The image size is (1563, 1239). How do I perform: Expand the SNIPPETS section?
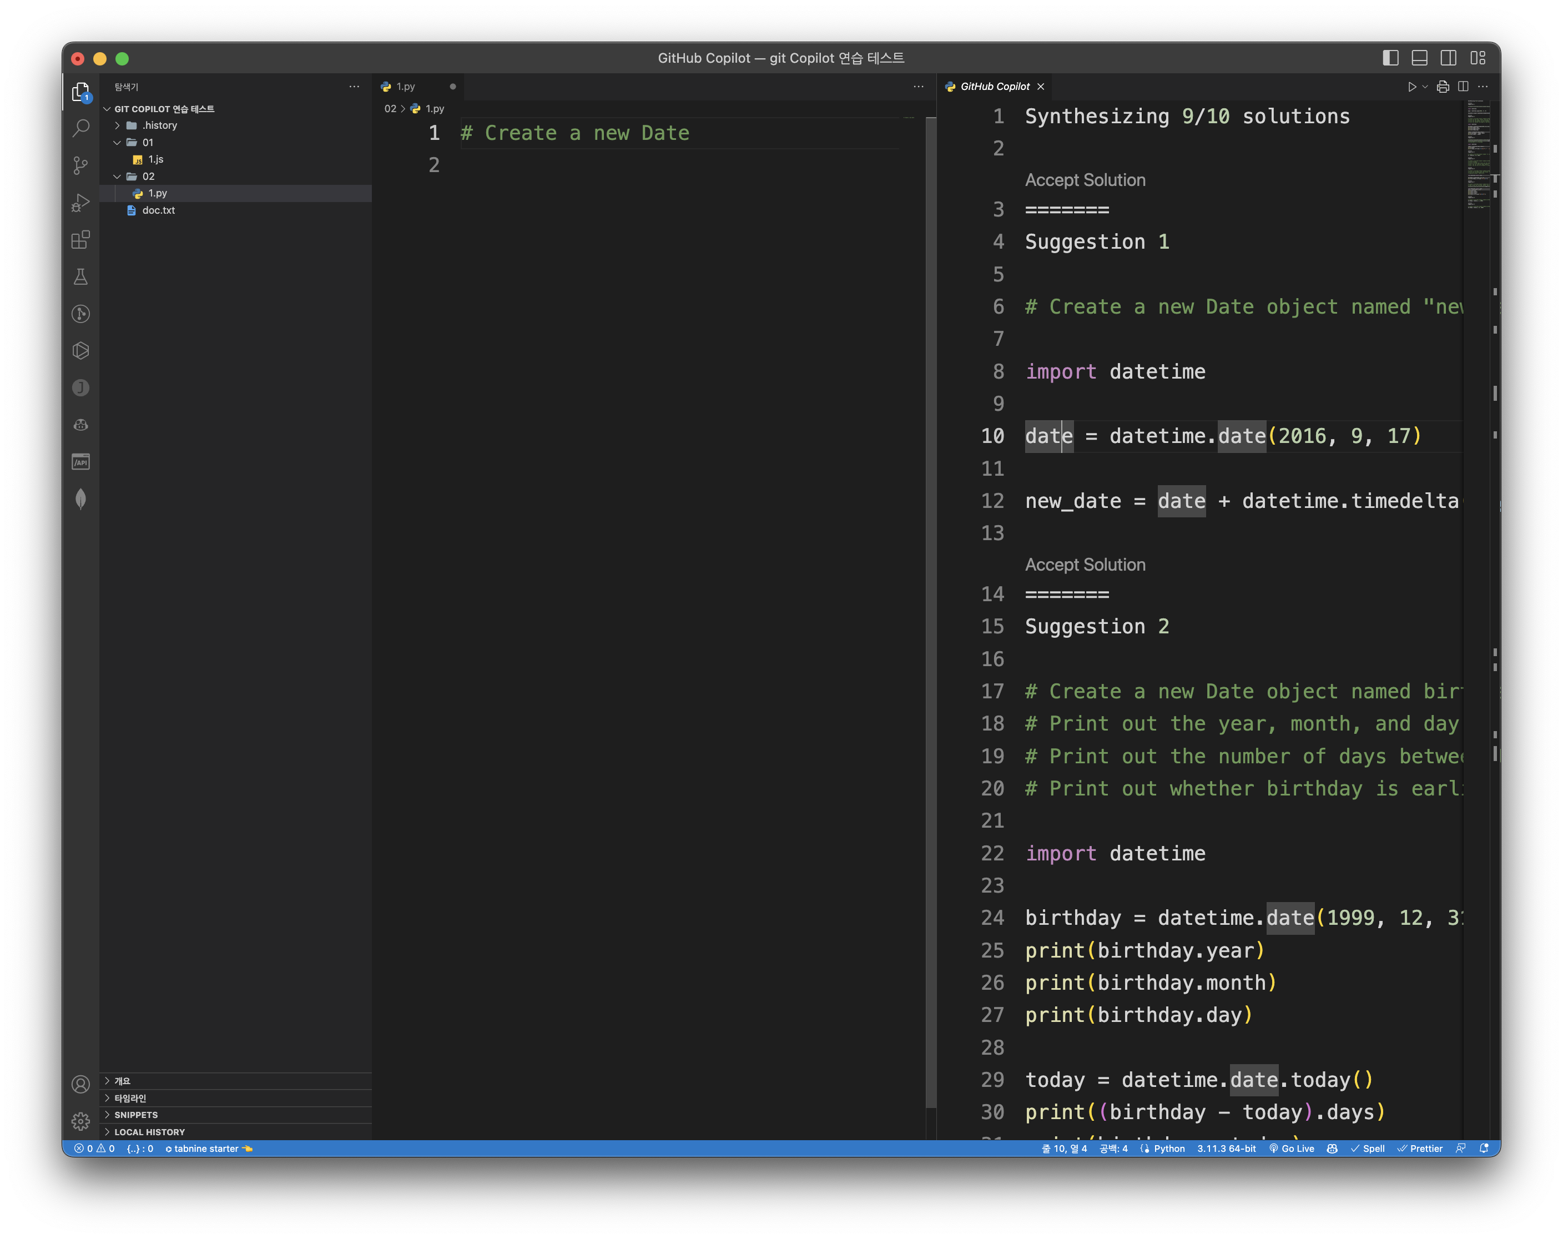[x=235, y=1115]
